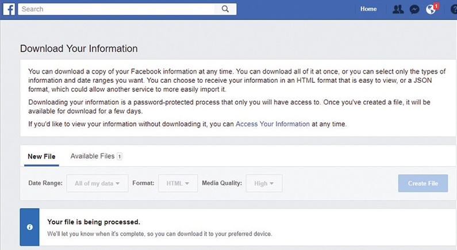Screen dimensions: 457x250
Task: Open the Date Range dropdown
Action: coord(97,183)
